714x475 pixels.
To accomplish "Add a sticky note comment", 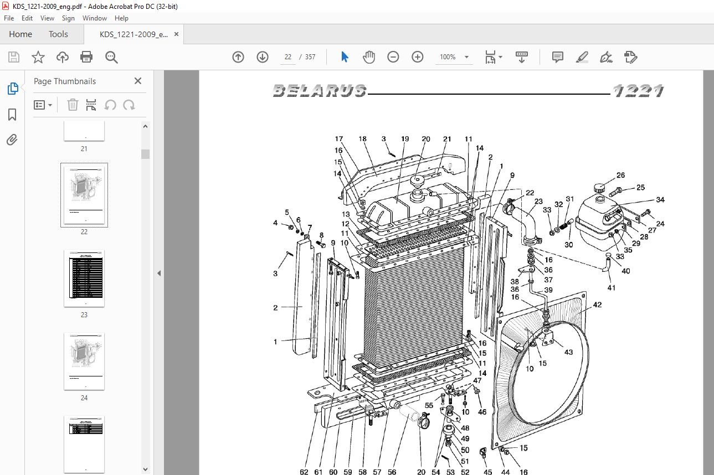I will 558,57.
